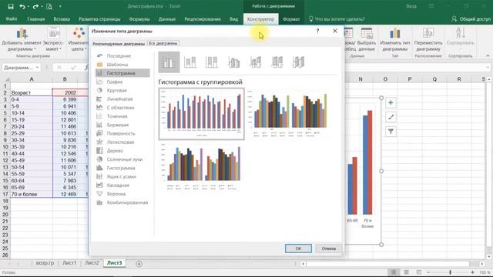Open the Шаблоны chart category
The height and width of the screenshot is (277, 493).
122,65
